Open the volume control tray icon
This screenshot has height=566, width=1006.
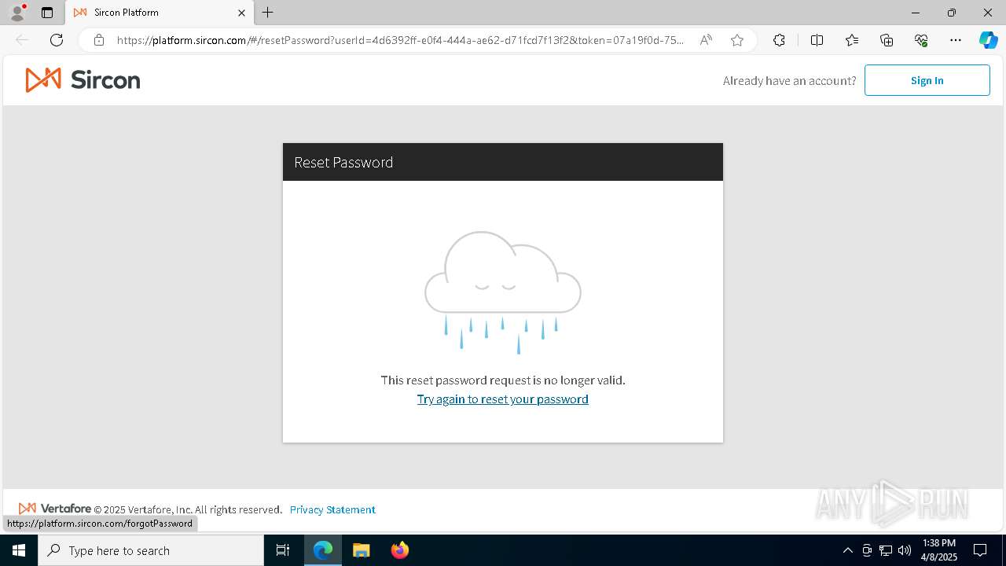click(x=905, y=550)
